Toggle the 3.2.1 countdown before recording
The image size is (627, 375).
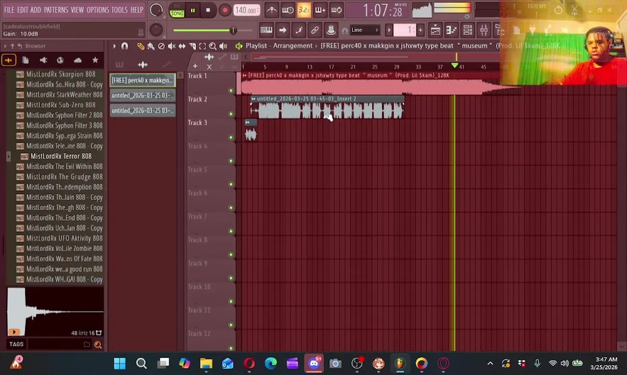304,9
